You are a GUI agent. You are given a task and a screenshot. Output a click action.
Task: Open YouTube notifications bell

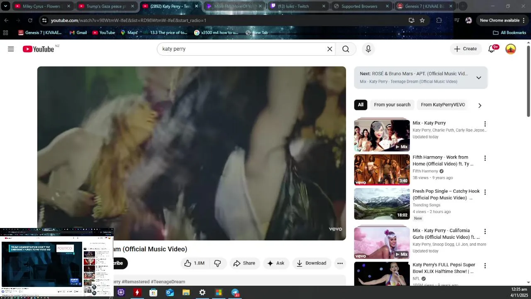point(492,49)
